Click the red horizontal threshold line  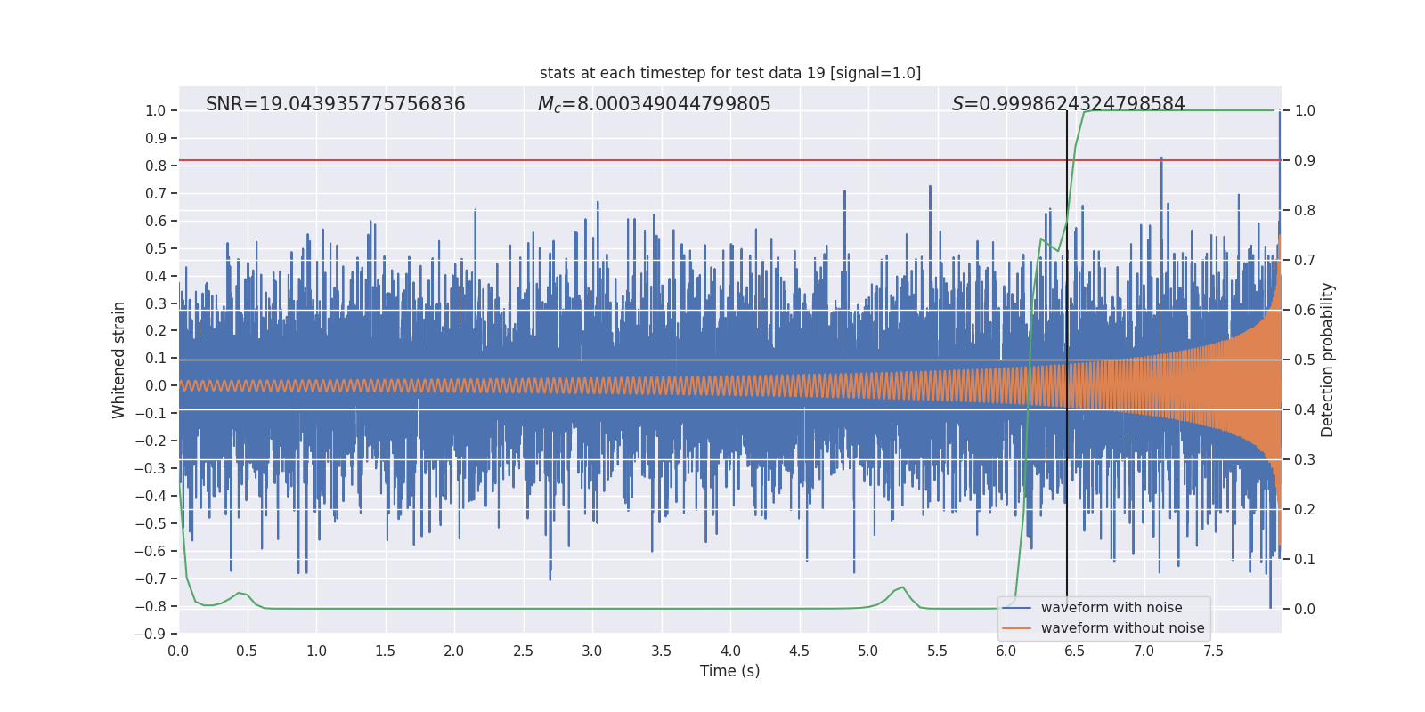coord(623,160)
